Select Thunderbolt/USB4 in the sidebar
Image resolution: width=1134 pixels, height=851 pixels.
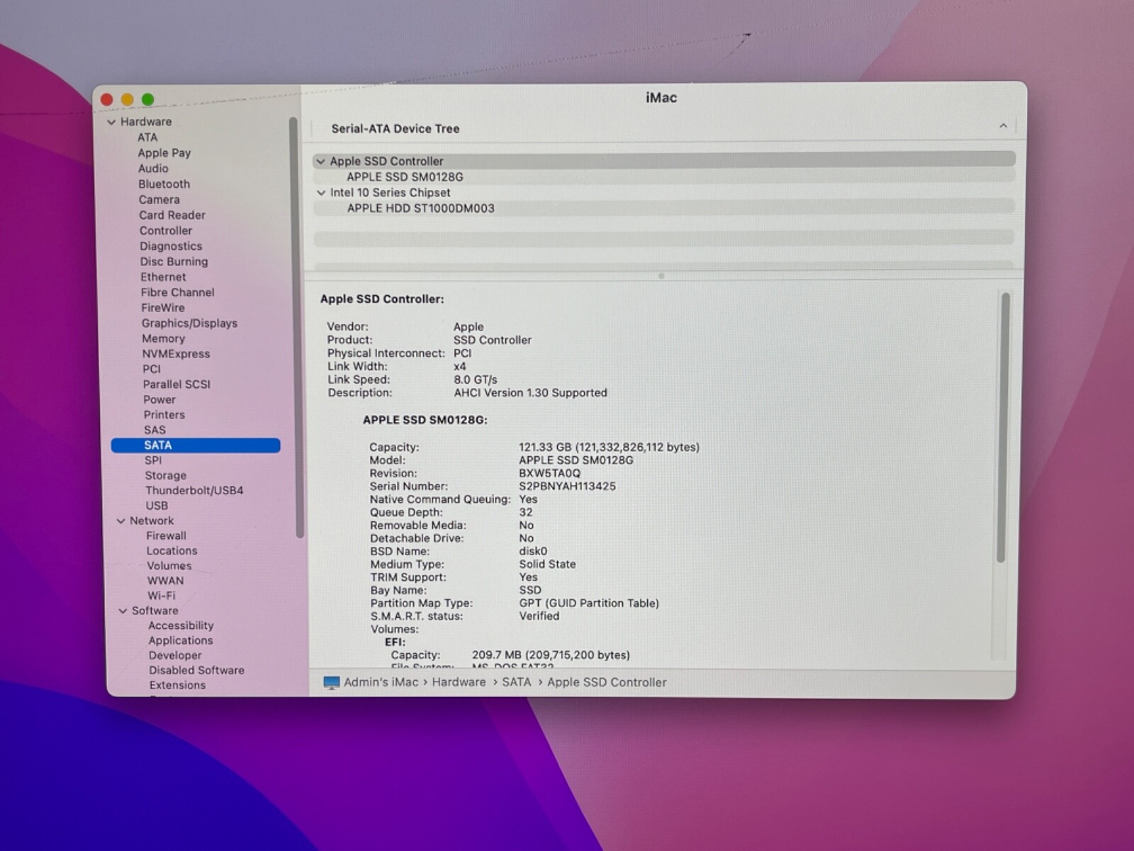click(194, 491)
